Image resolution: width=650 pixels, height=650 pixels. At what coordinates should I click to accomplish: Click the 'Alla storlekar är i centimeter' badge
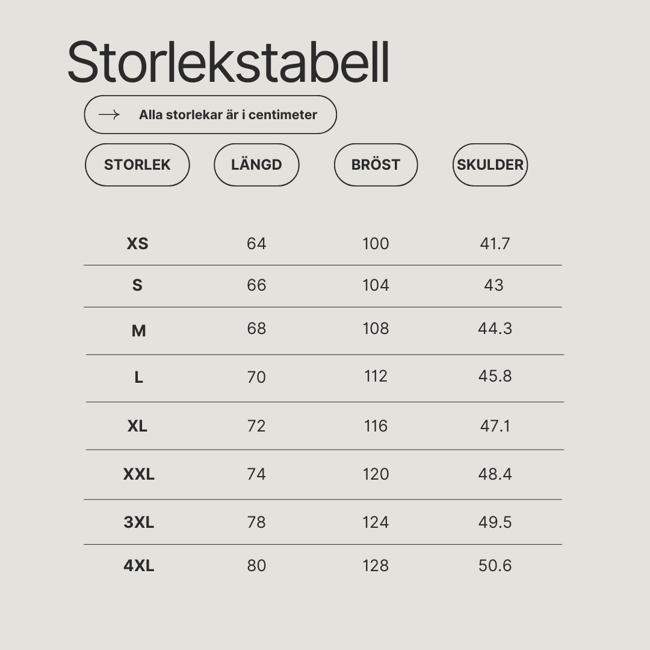point(210,114)
